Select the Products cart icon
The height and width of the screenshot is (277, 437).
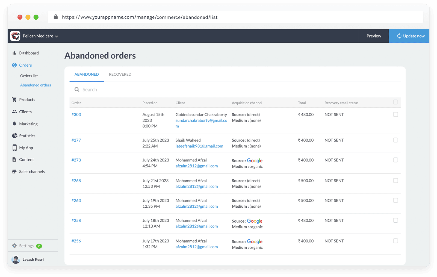point(14,99)
